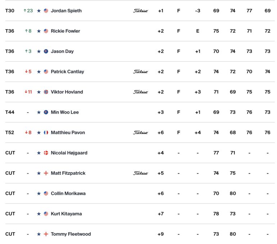The image size is (277, 244).
Task: Expand Min Woo Lee's T44 row
Action: (140, 112)
